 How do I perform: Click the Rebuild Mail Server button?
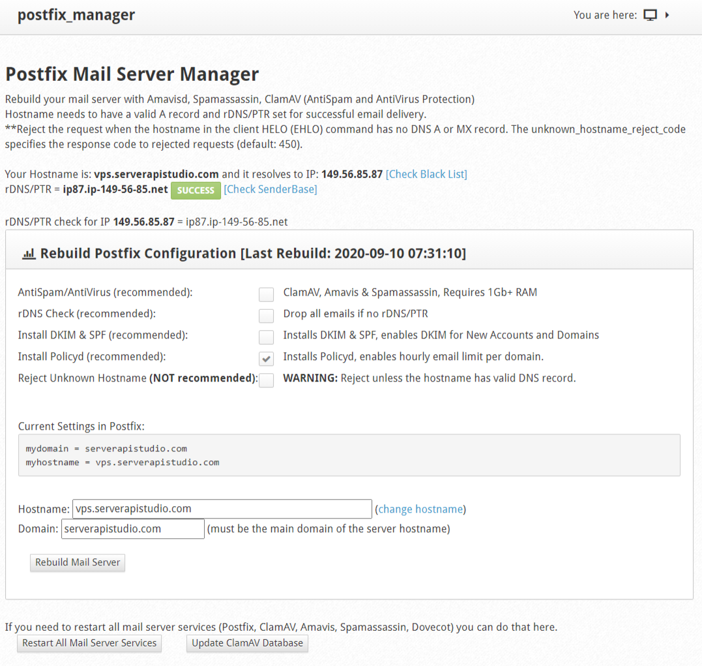78,562
